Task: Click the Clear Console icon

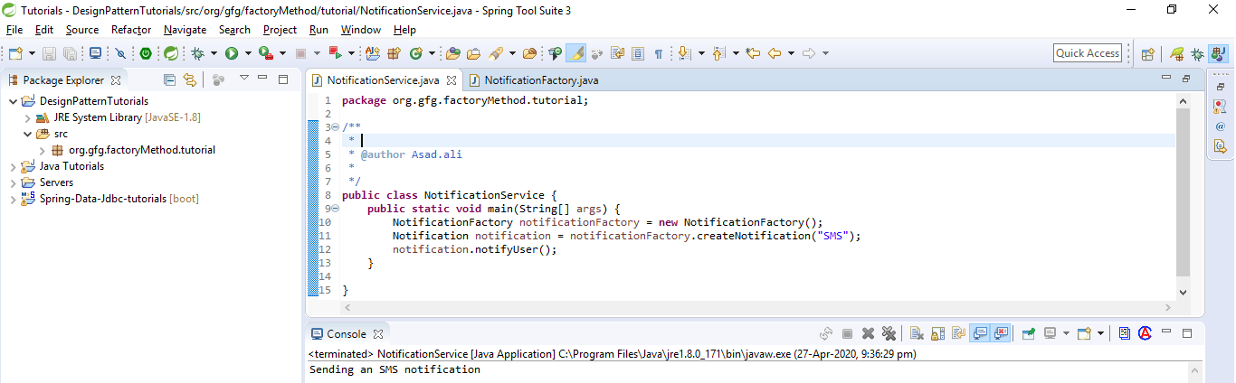Action: (x=916, y=333)
